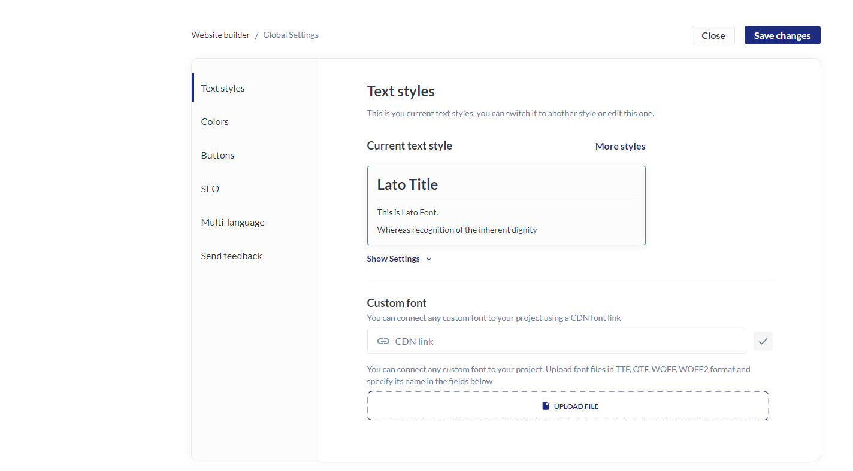
Task: Click the UPLOAD FILE text label
Action: click(x=576, y=406)
